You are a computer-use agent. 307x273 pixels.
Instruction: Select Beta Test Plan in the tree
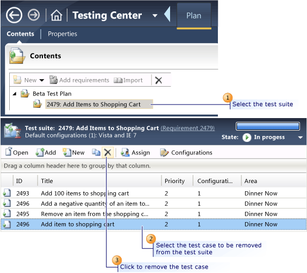pos(52,94)
